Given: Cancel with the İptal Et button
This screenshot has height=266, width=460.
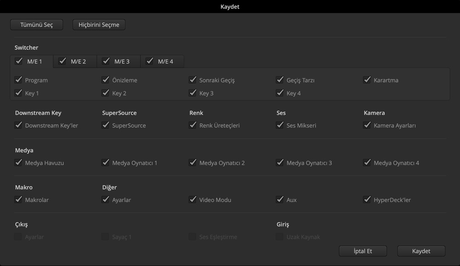Looking at the screenshot, I should pyautogui.click(x=362, y=251).
